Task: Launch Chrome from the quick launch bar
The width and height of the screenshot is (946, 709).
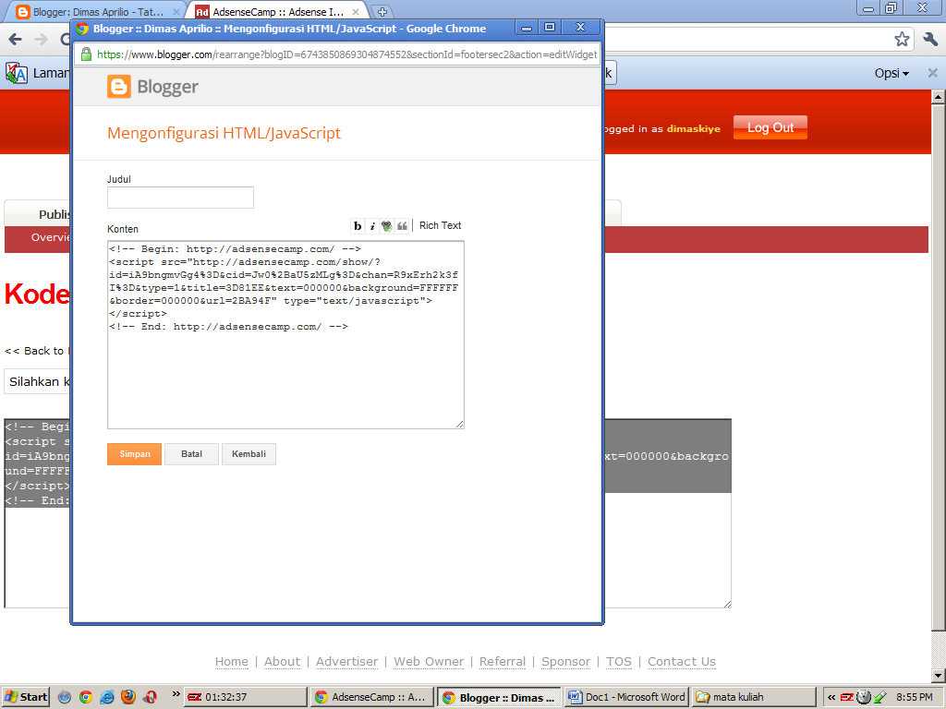Action: coord(86,697)
